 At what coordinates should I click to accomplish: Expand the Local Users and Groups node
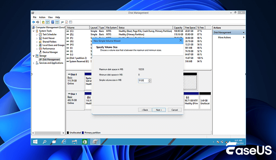(x=37, y=45)
